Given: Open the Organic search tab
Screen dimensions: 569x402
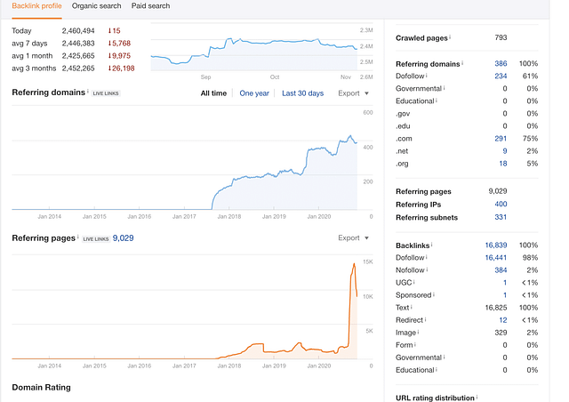Looking at the screenshot, I should 96,6.
